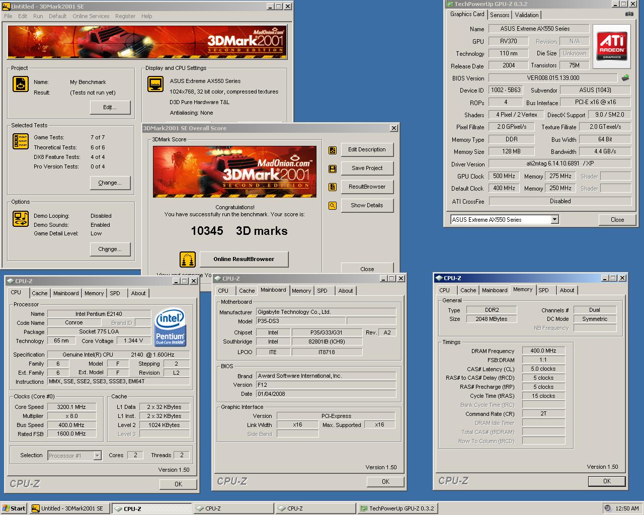Viewport: 644px width, 515px height.
Task: Click the Options demo looping icon
Action: pyautogui.click(x=20, y=219)
